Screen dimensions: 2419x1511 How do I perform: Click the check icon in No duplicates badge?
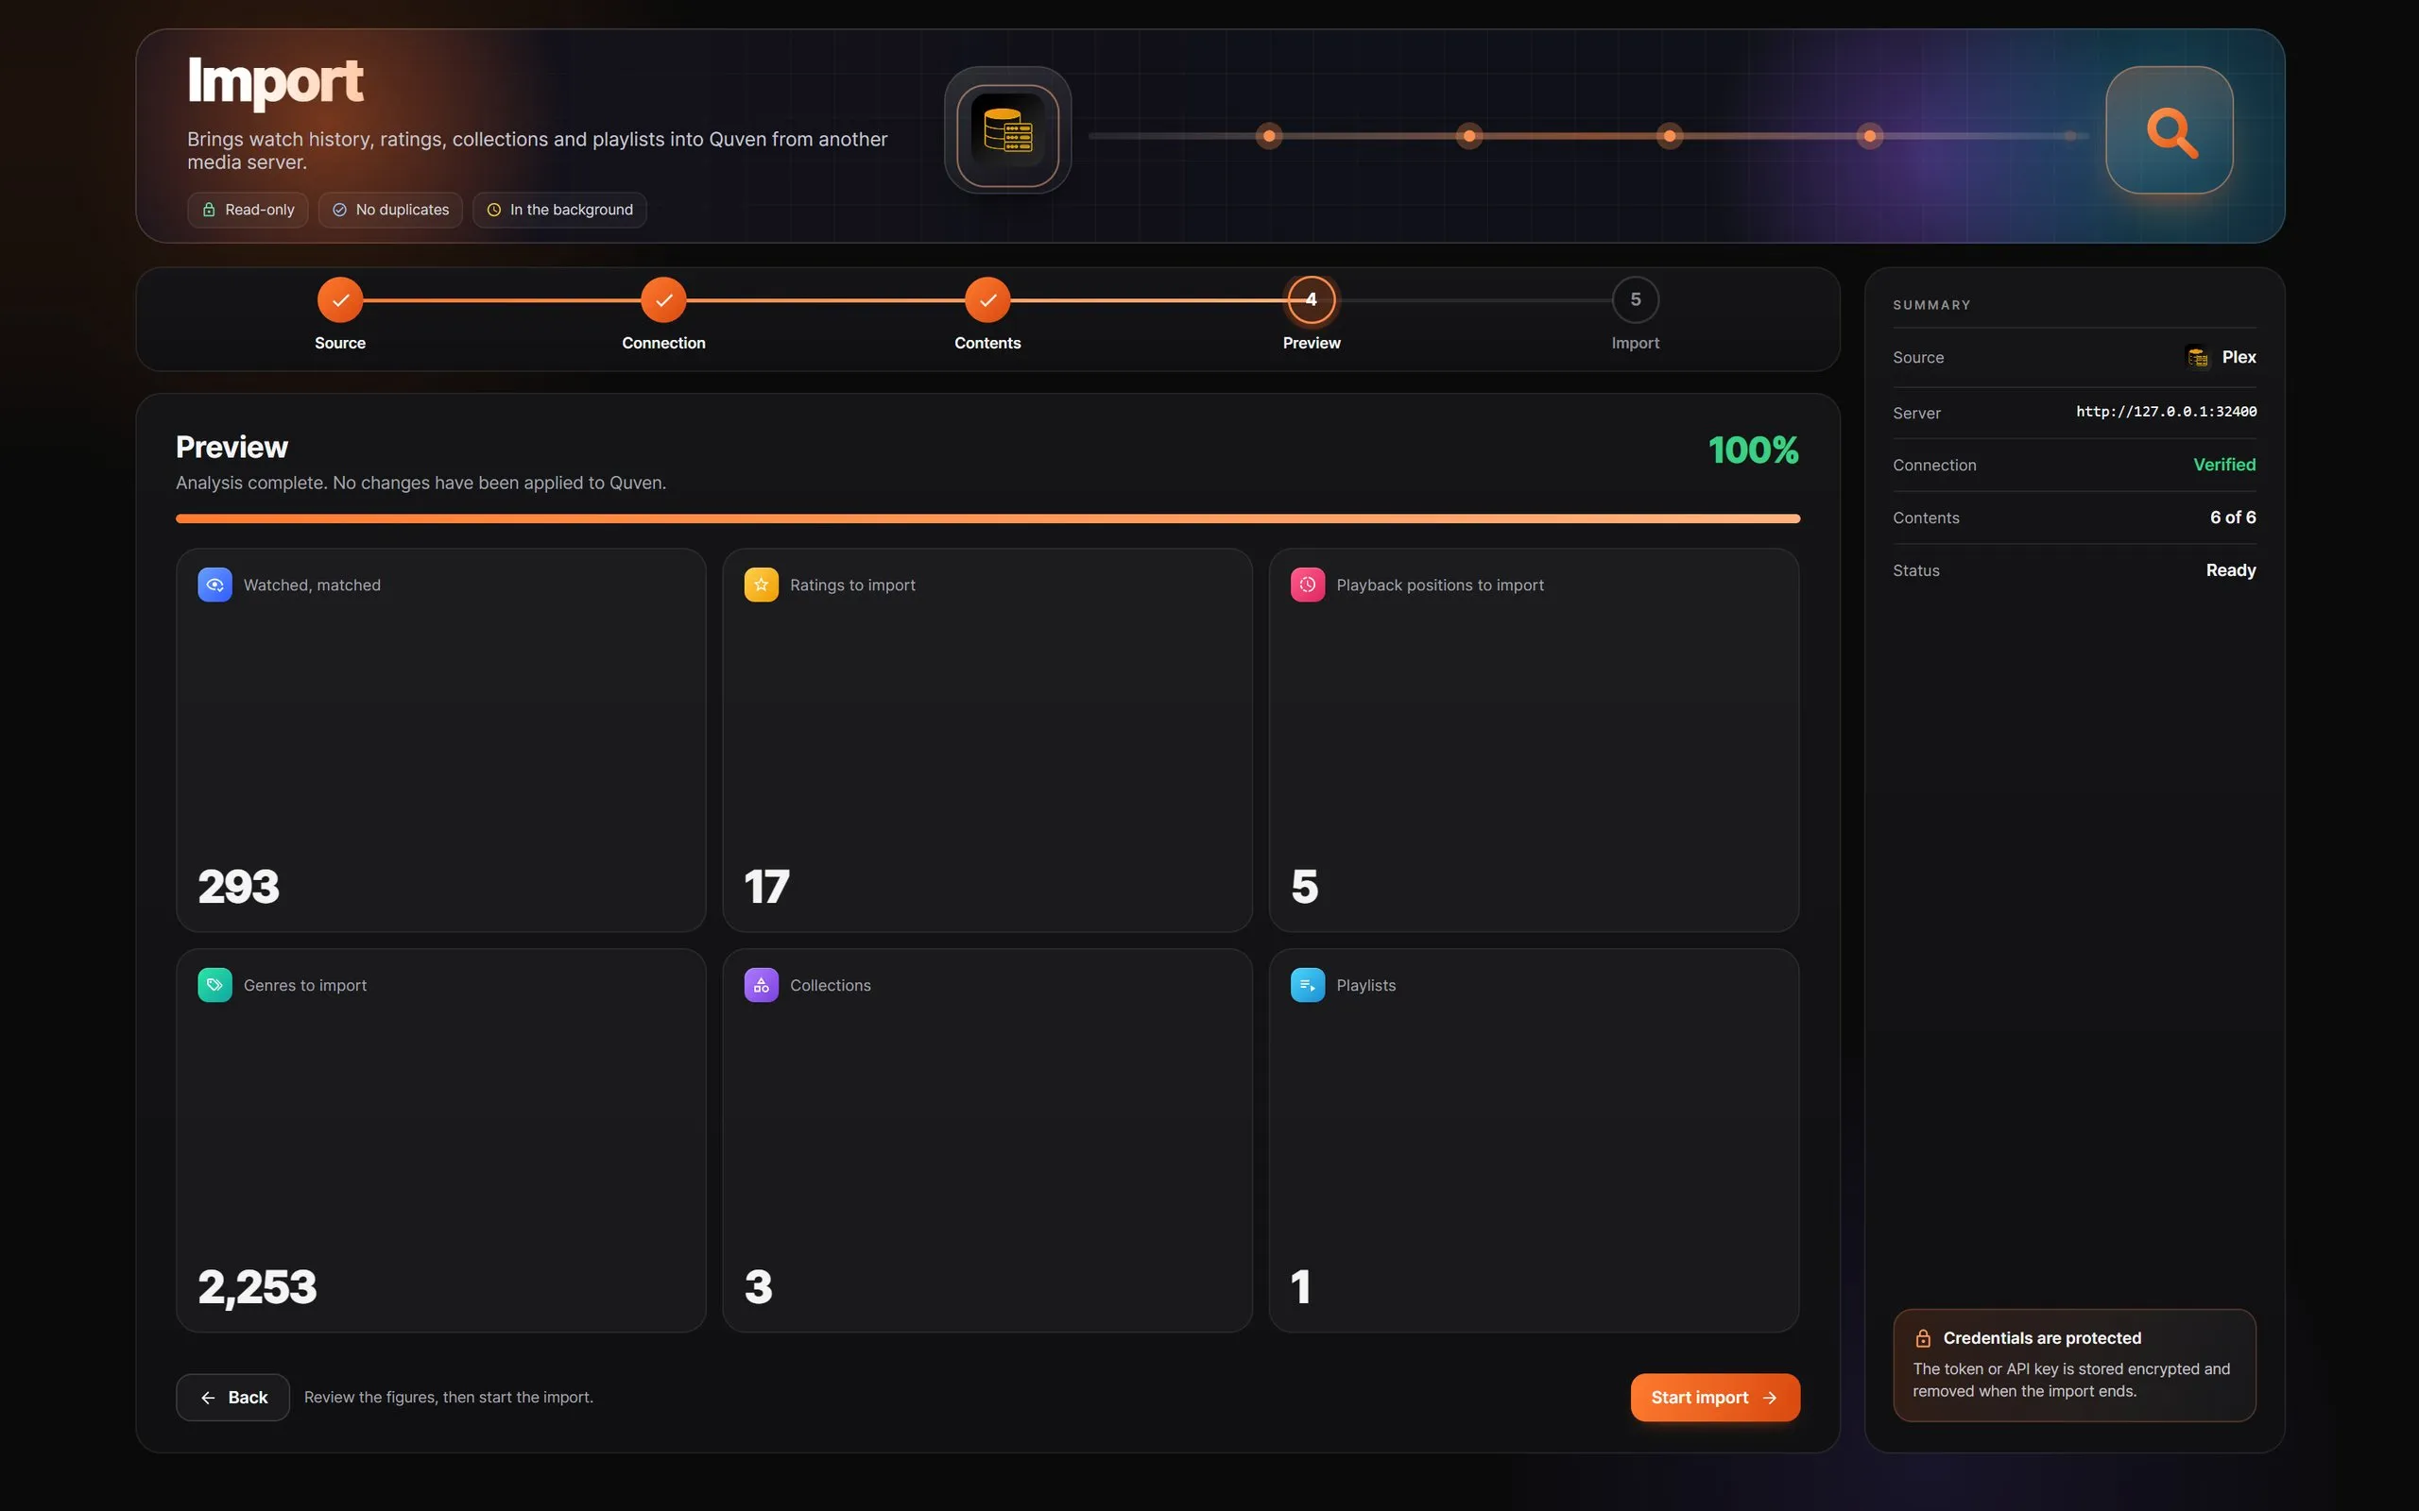coord(340,210)
